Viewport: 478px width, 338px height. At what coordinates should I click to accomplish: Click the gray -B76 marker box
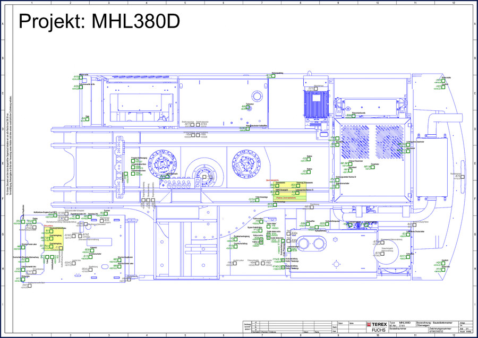(463, 177)
